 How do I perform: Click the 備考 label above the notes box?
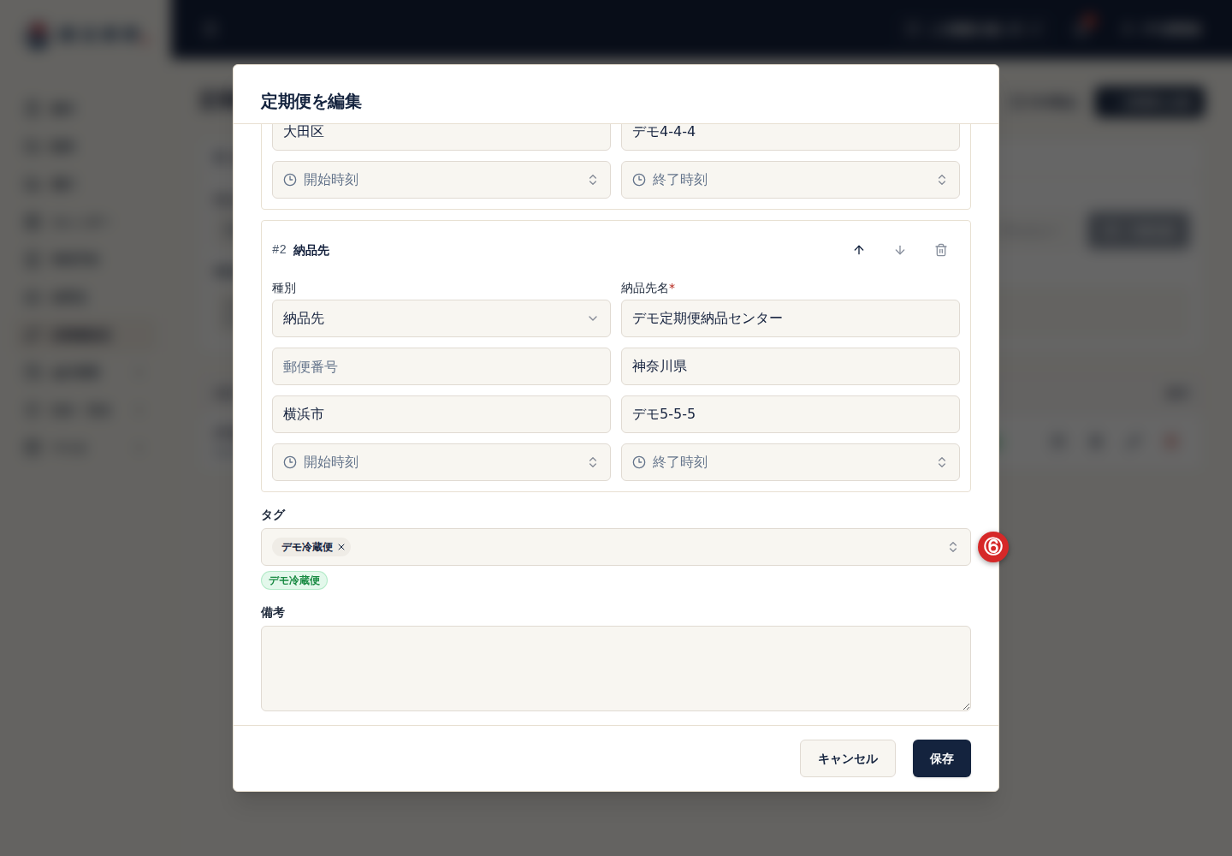273,612
